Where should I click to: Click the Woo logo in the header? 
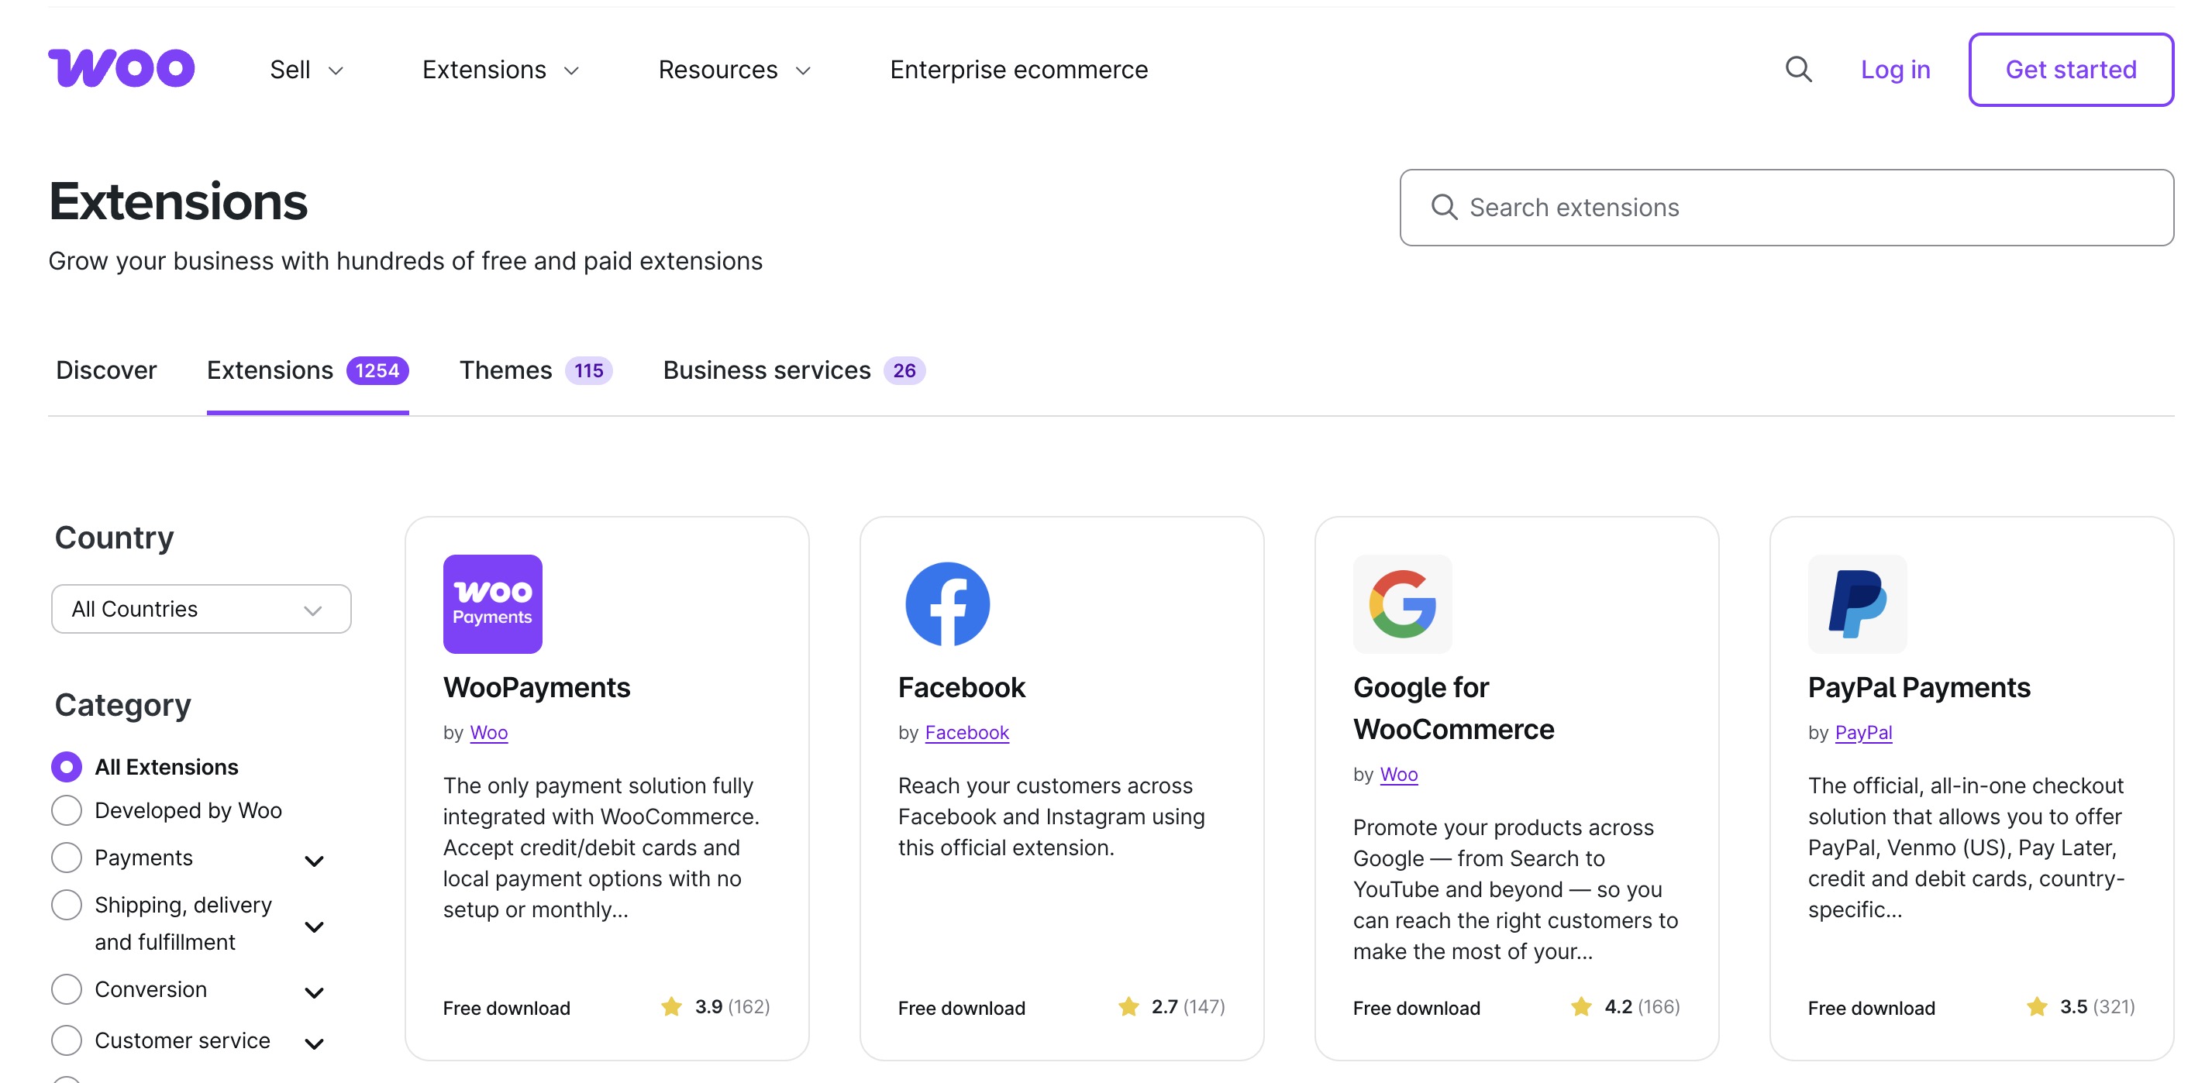click(x=121, y=68)
